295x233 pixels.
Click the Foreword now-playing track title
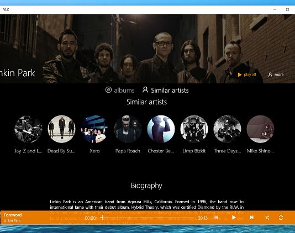[13, 215]
